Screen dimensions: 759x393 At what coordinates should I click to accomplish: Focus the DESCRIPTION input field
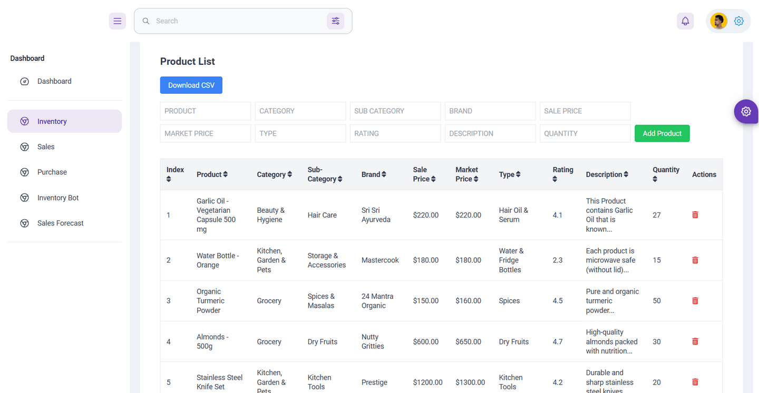490,133
